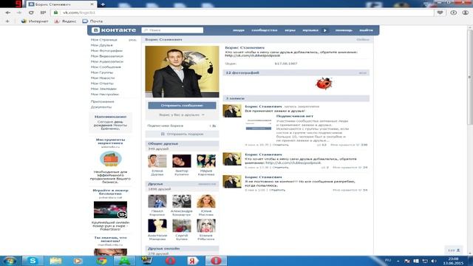Open the PokerStars ad image
Viewport: 473px width, 266px height.
110,210
